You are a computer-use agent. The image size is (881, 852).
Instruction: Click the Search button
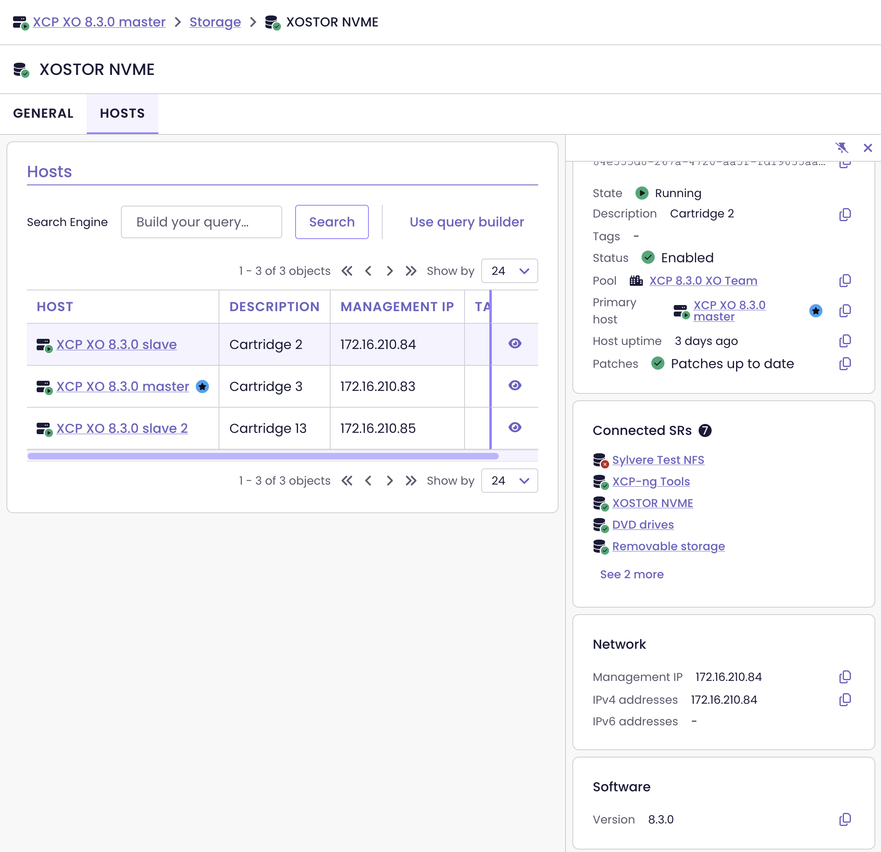pos(332,222)
